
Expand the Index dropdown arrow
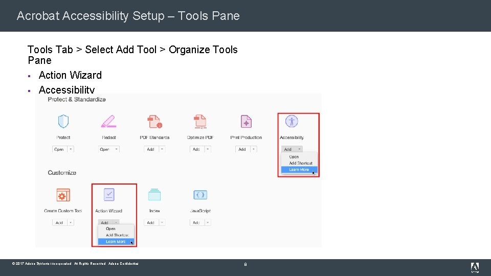click(162, 222)
